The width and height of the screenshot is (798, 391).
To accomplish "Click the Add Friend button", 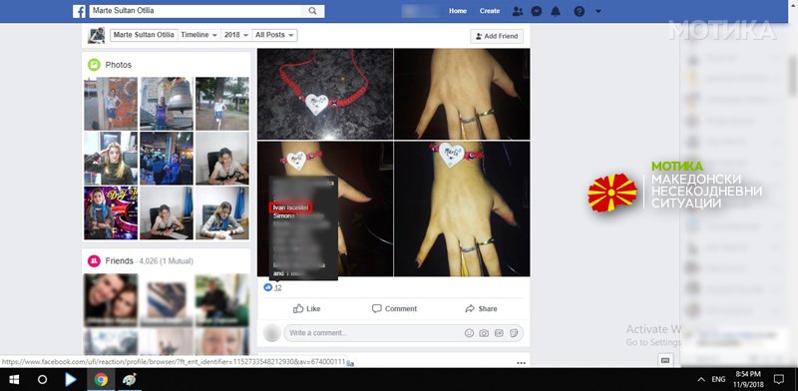I will pyautogui.click(x=497, y=36).
